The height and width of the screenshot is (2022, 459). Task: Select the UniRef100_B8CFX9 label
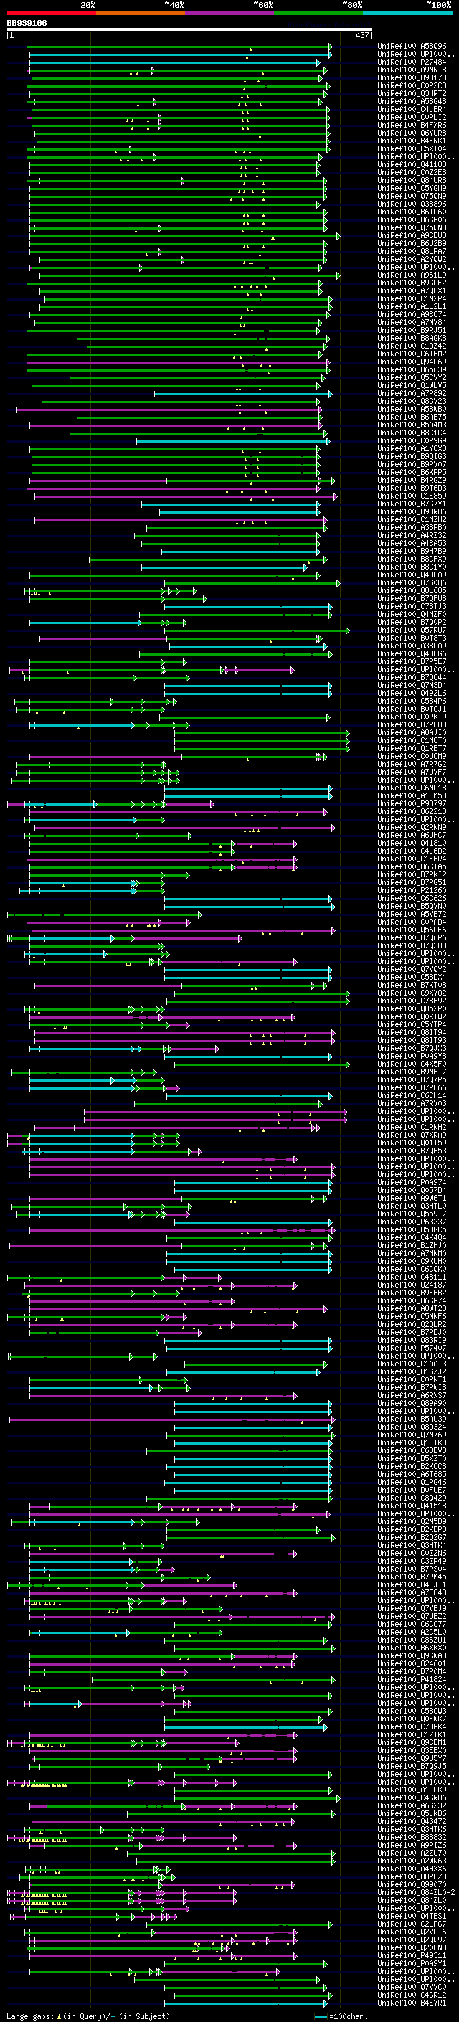(x=412, y=559)
